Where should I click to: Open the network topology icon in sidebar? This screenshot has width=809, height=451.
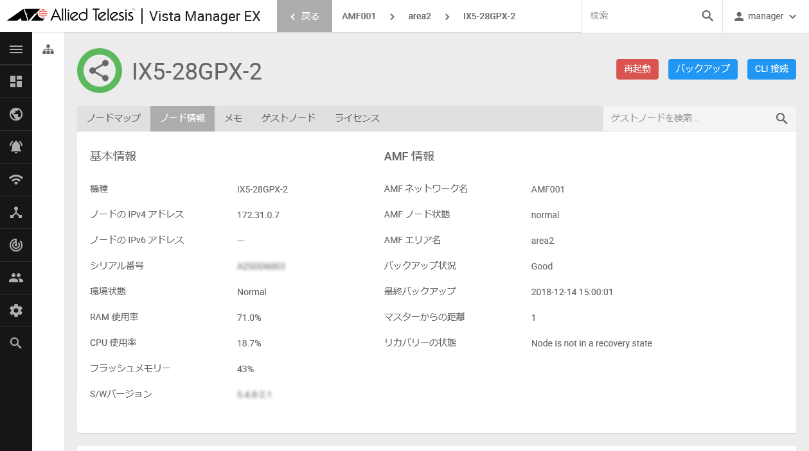point(16,212)
